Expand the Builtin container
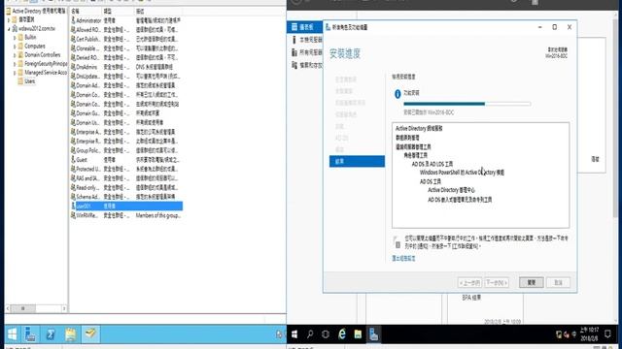622x349 pixels. [x=15, y=38]
